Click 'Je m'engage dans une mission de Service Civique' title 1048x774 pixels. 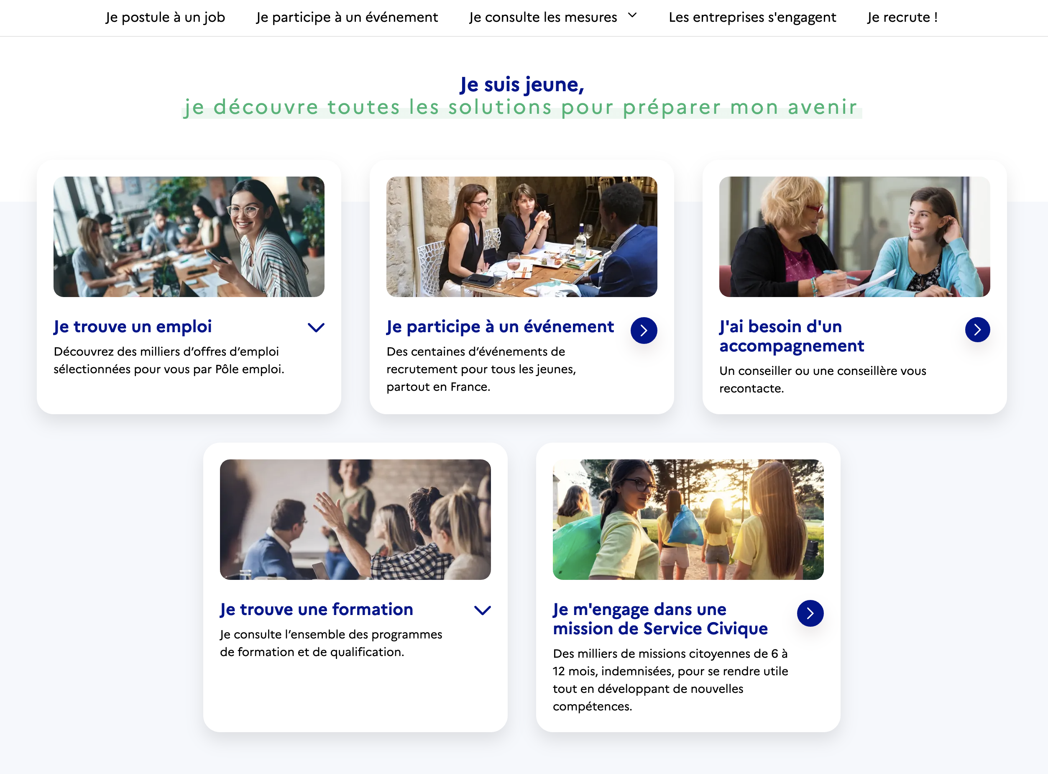[x=660, y=619]
